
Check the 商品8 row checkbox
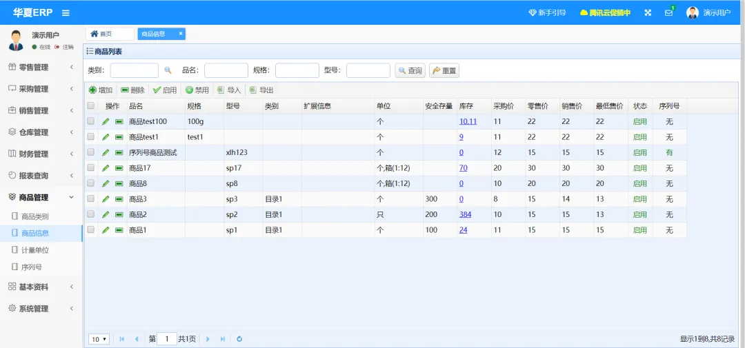point(91,183)
